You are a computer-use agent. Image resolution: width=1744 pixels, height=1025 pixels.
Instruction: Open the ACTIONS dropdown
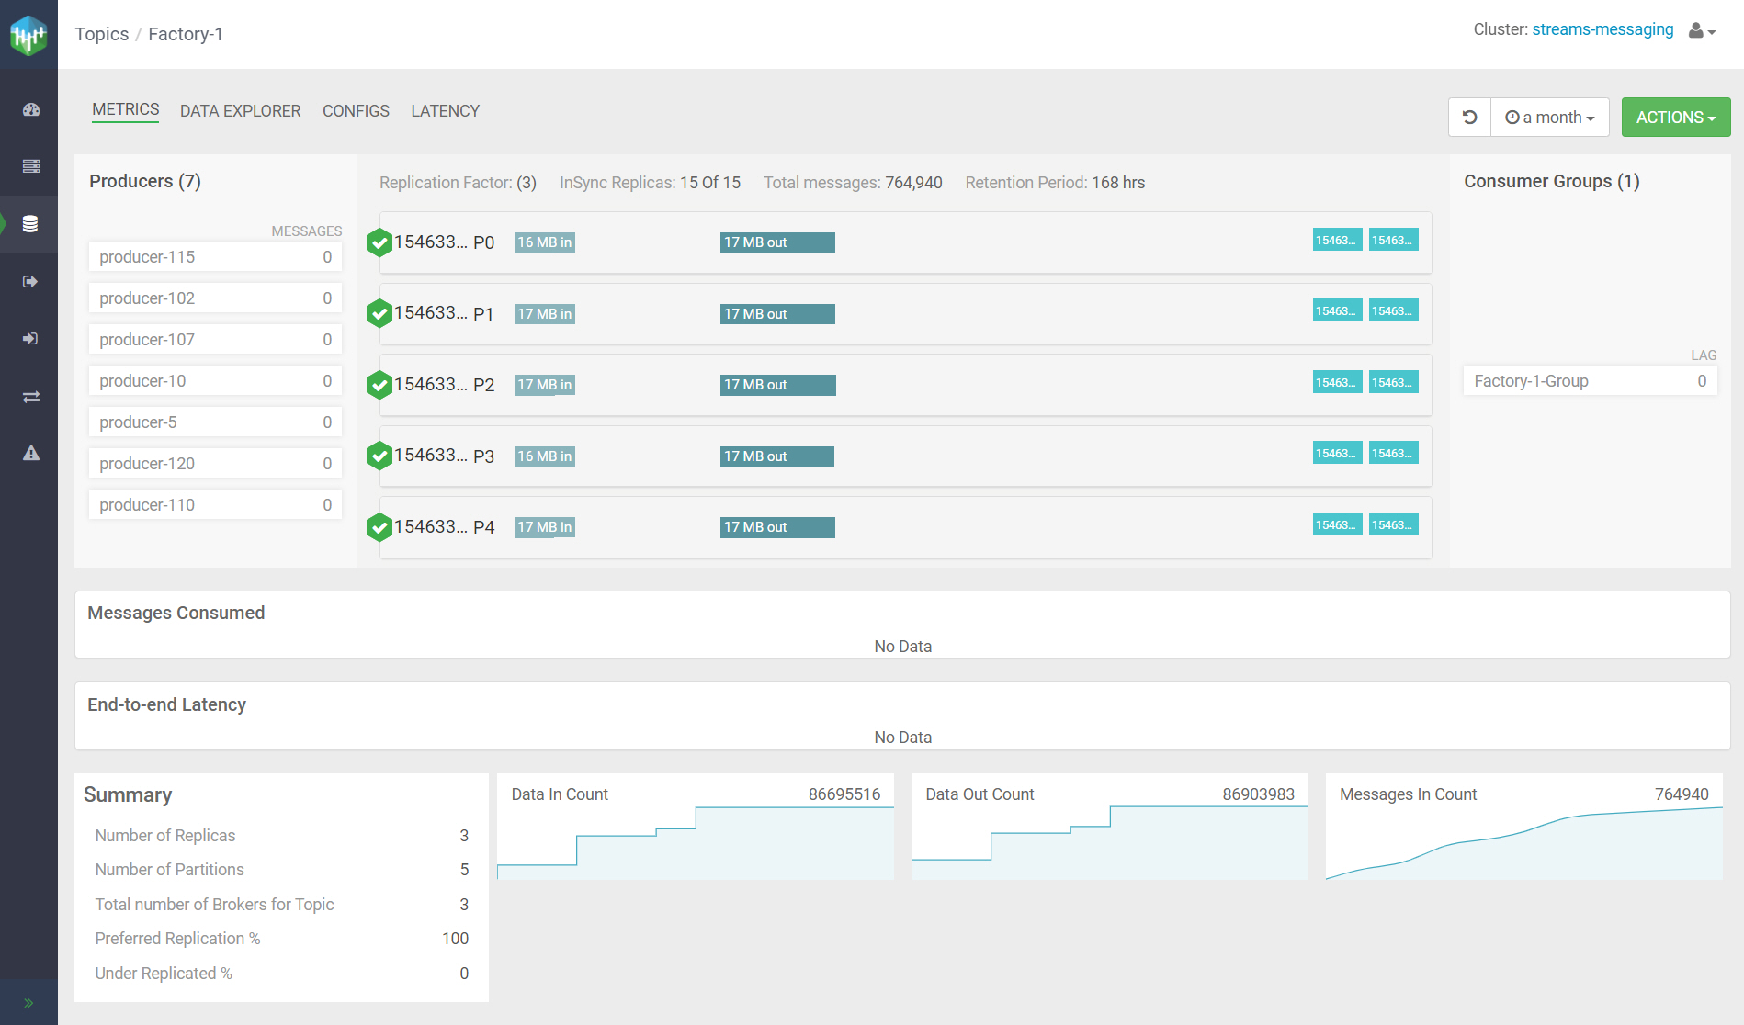point(1676,118)
